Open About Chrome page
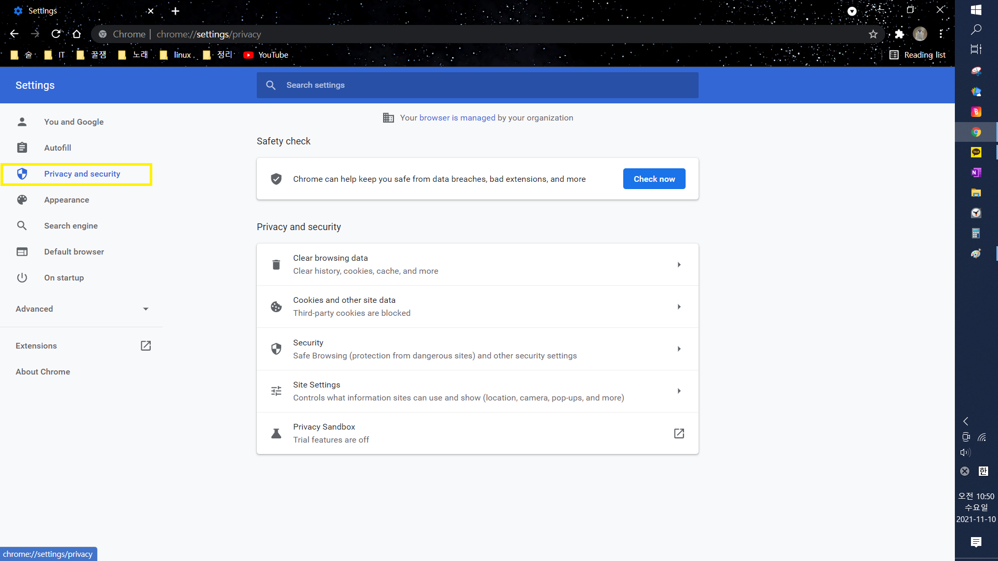 point(43,372)
